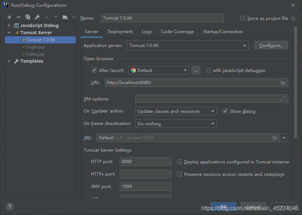Create new folder in configurations toolbar
302x215 pixels.
point(65,17)
